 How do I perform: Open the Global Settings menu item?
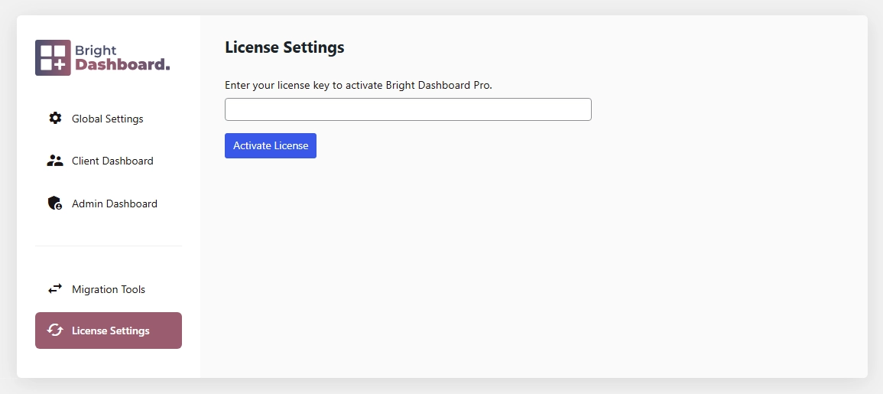pos(108,119)
